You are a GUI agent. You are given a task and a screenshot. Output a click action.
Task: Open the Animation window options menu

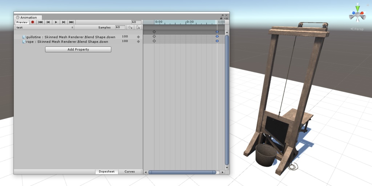(x=226, y=18)
